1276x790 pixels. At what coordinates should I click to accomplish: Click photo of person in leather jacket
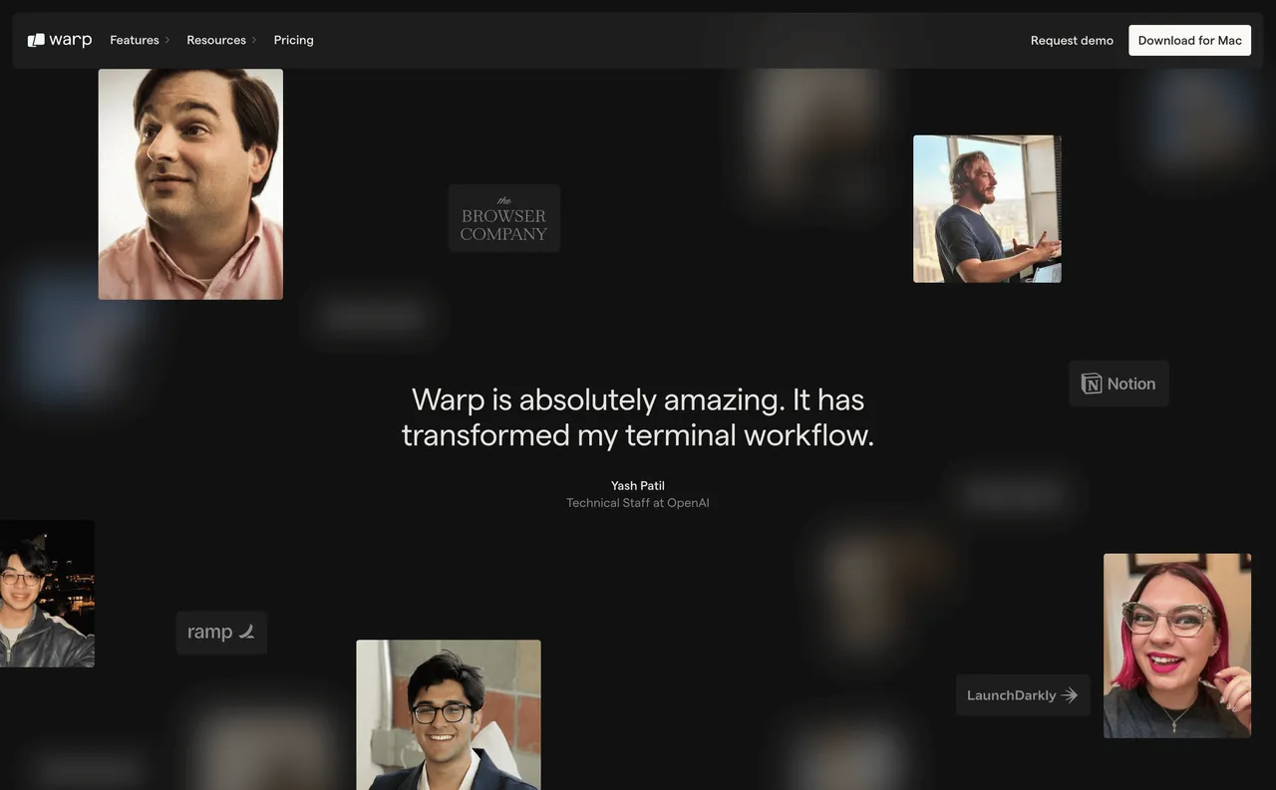click(x=47, y=594)
